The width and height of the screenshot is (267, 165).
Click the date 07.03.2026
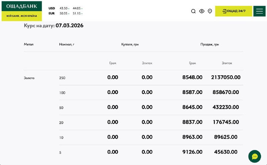click(69, 25)
